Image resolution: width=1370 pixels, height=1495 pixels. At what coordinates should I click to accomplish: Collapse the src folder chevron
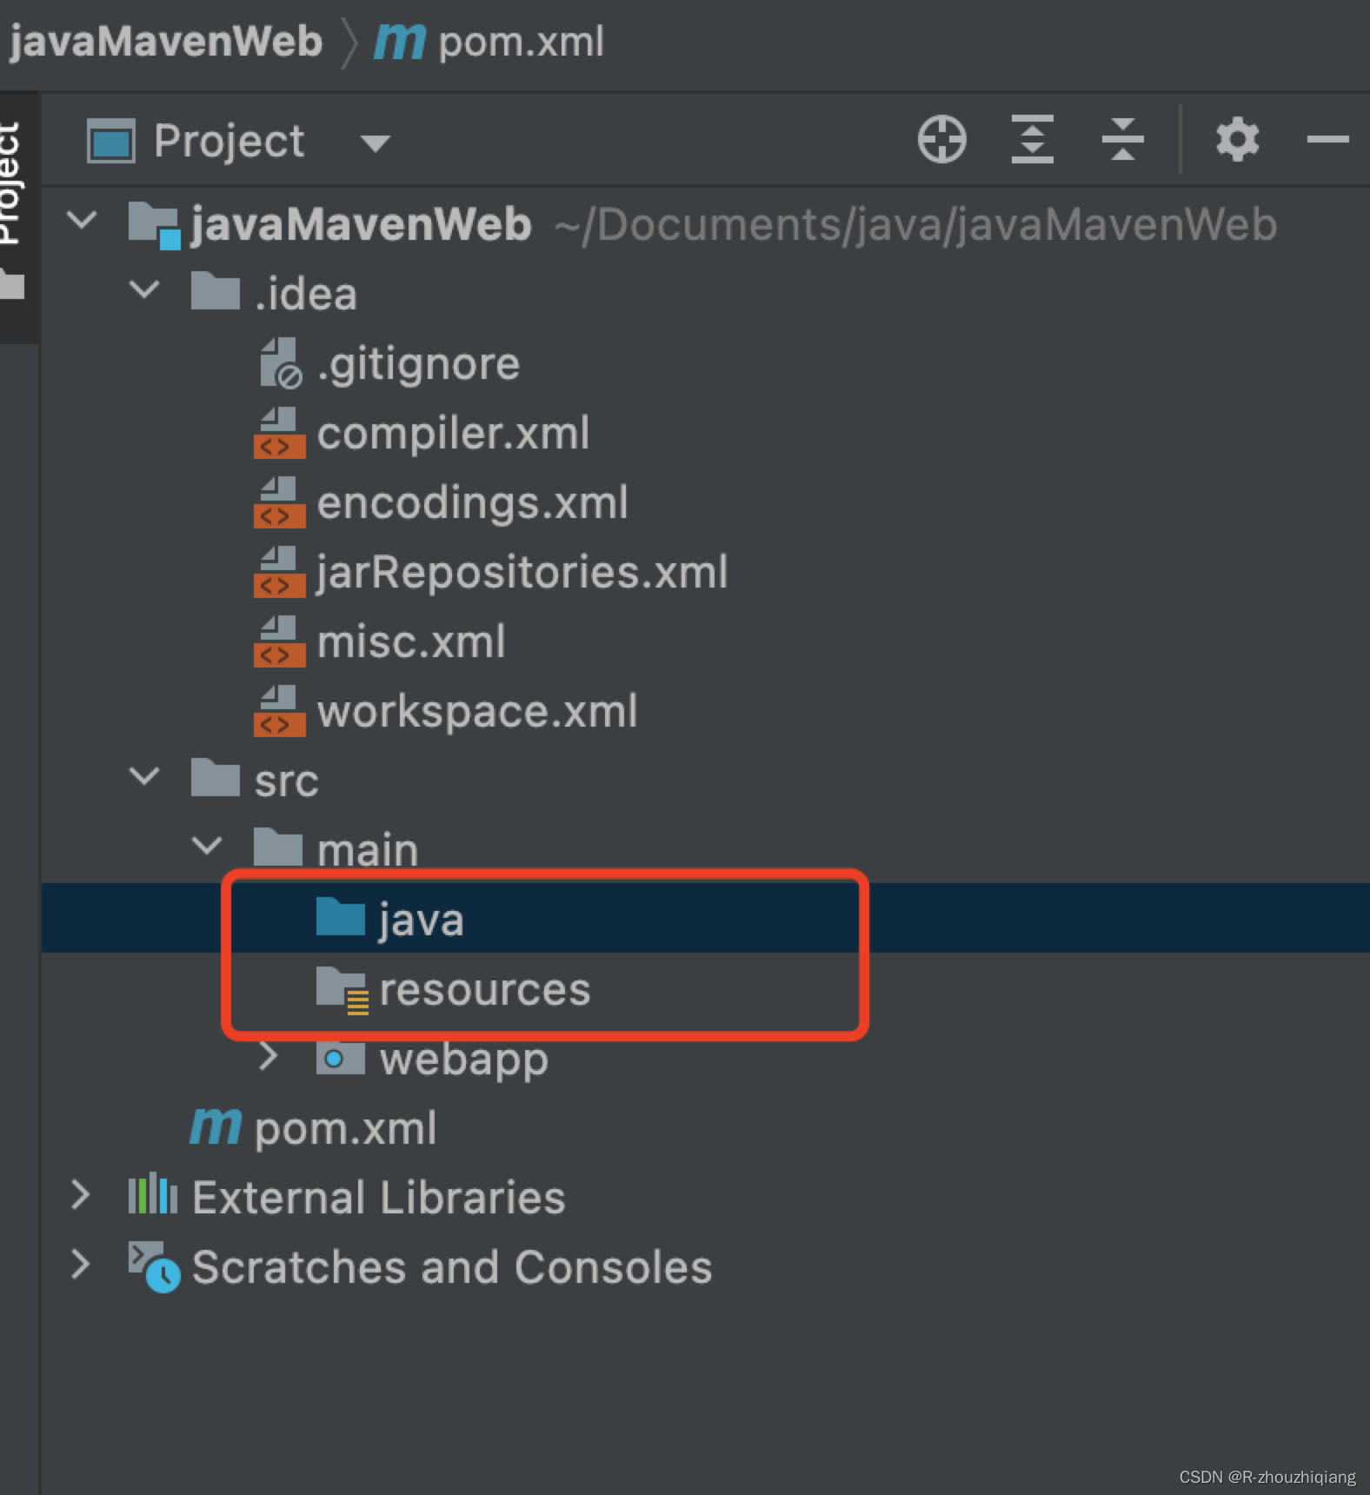tap(144, 776)
